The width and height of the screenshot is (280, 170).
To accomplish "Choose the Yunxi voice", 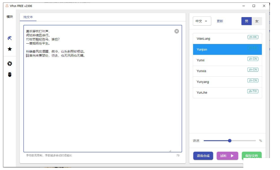I will click(227, 60).
